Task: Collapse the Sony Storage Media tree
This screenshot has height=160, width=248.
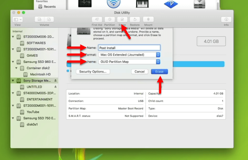Action: [13, 81]
